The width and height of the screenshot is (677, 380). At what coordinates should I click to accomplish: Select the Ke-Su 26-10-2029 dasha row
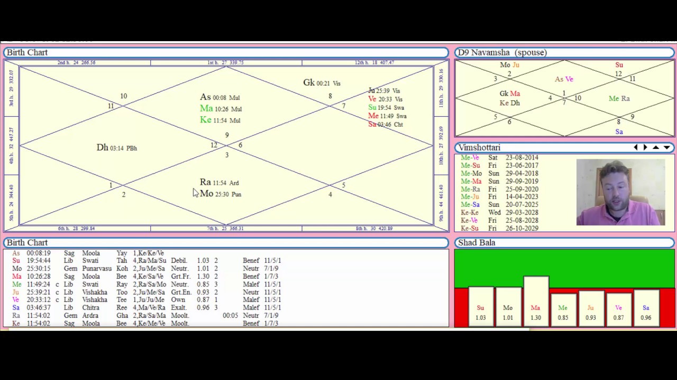[x=499, y=228]
